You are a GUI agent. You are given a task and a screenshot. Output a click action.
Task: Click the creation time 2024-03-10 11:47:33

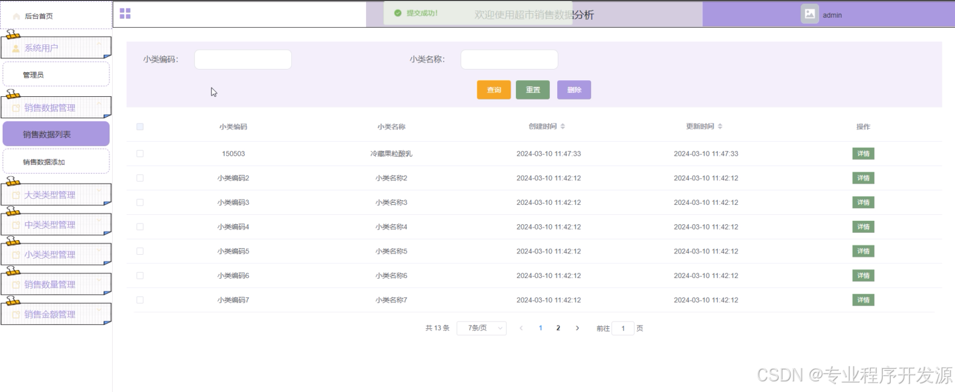pos(548,154)
